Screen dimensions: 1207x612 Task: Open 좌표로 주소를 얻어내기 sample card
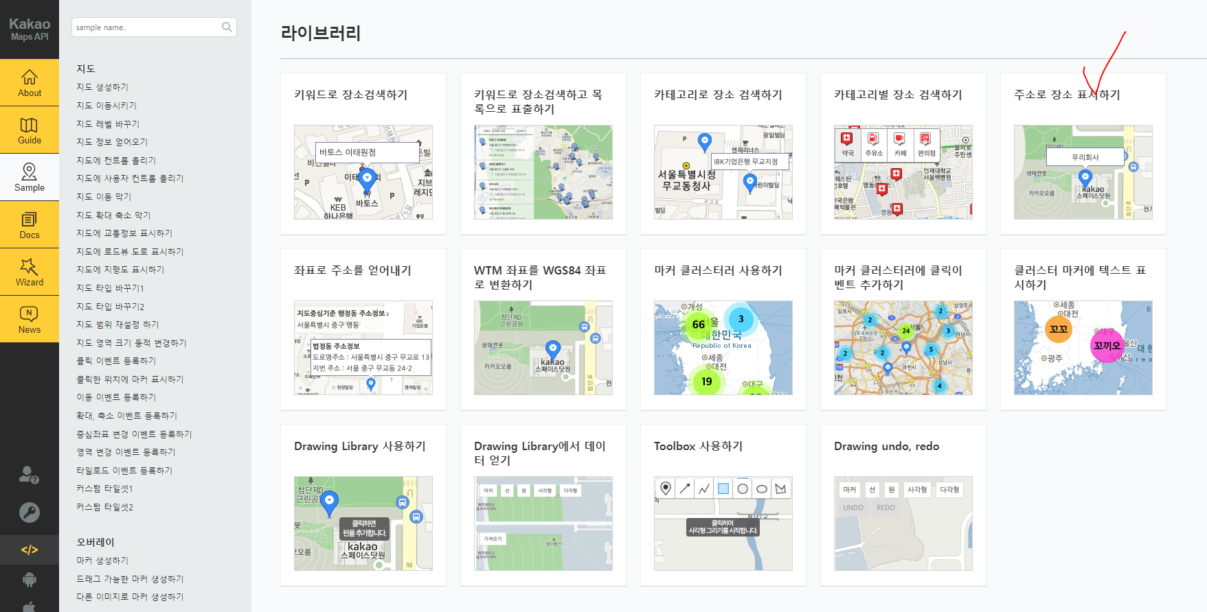(x=363, y=329)
